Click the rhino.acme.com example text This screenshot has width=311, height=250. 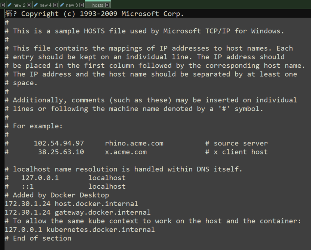[134, 143]
